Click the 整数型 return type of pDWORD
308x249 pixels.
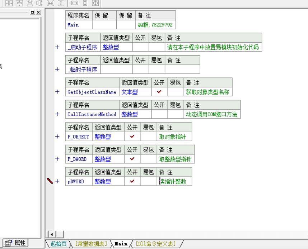tap(108, 181)
